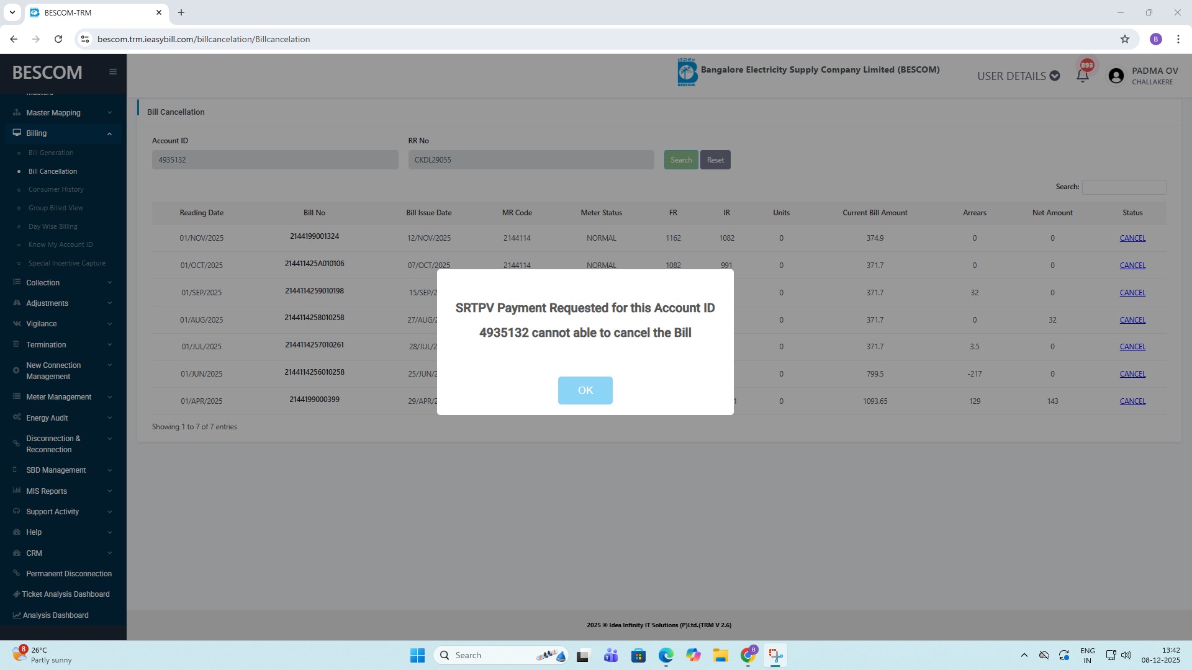
Task: Click the BESCOM logo in the header
Action: tap(687, 73)
